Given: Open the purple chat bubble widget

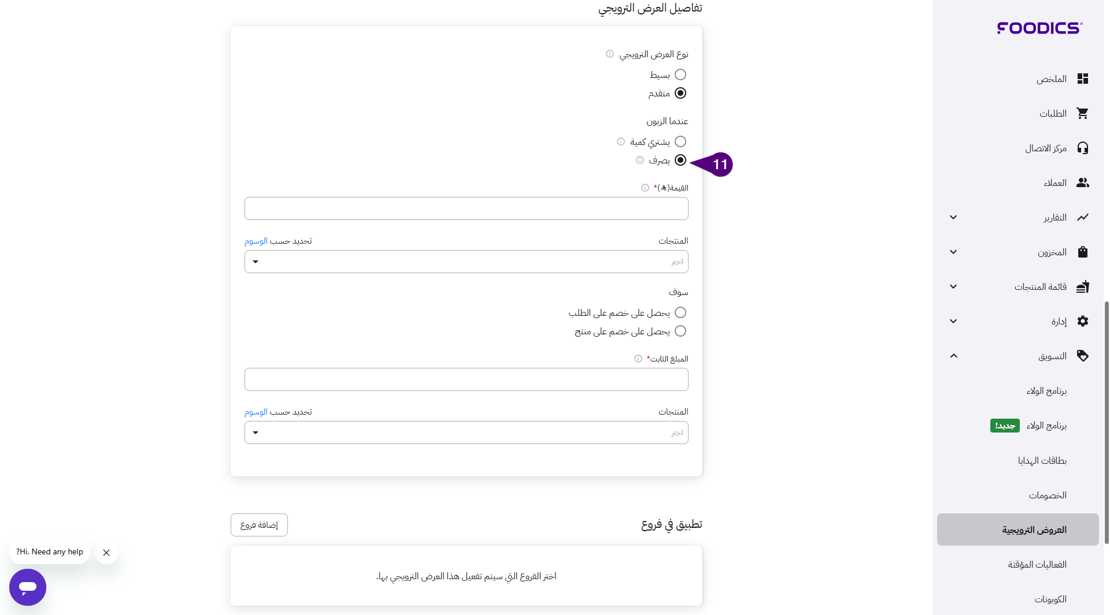Looking at the screenshot, I should click(28, 587).
